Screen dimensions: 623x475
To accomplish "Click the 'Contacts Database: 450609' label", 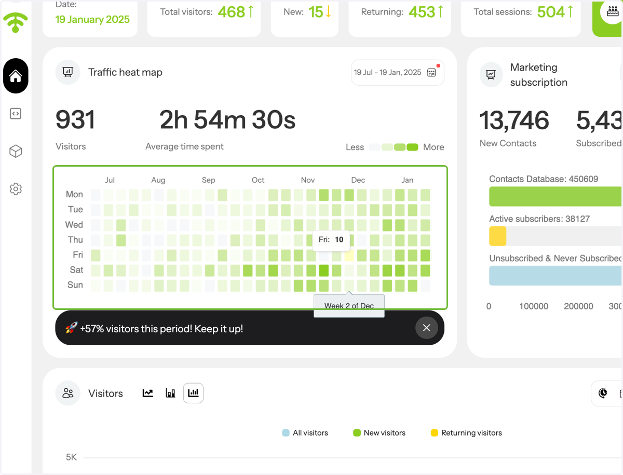I will point(544,179).
